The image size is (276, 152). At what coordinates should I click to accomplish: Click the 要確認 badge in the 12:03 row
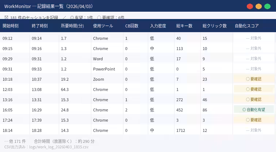tap(254, 89)
